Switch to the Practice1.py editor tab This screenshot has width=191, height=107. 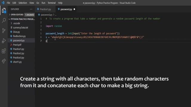point(45,9)
